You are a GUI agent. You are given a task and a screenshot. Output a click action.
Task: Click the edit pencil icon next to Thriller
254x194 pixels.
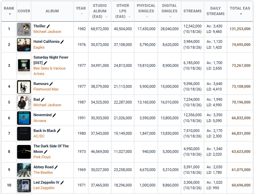coord(48,26)
